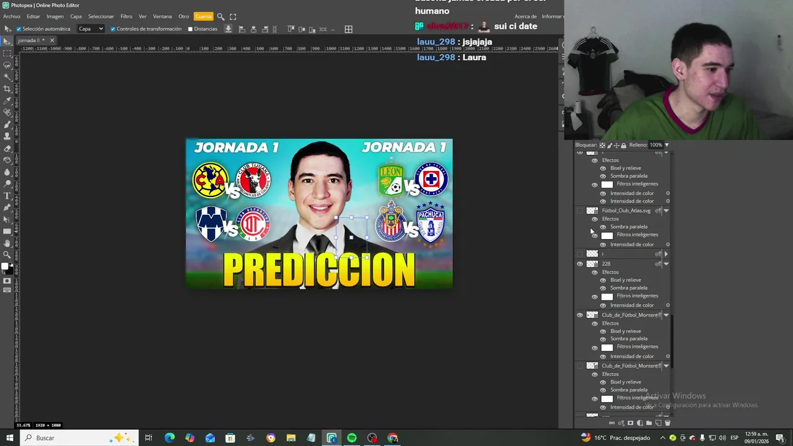Click the Filtros inteligentes mask thumbnail under 228

pyautogui.click(x=607, y=297)
